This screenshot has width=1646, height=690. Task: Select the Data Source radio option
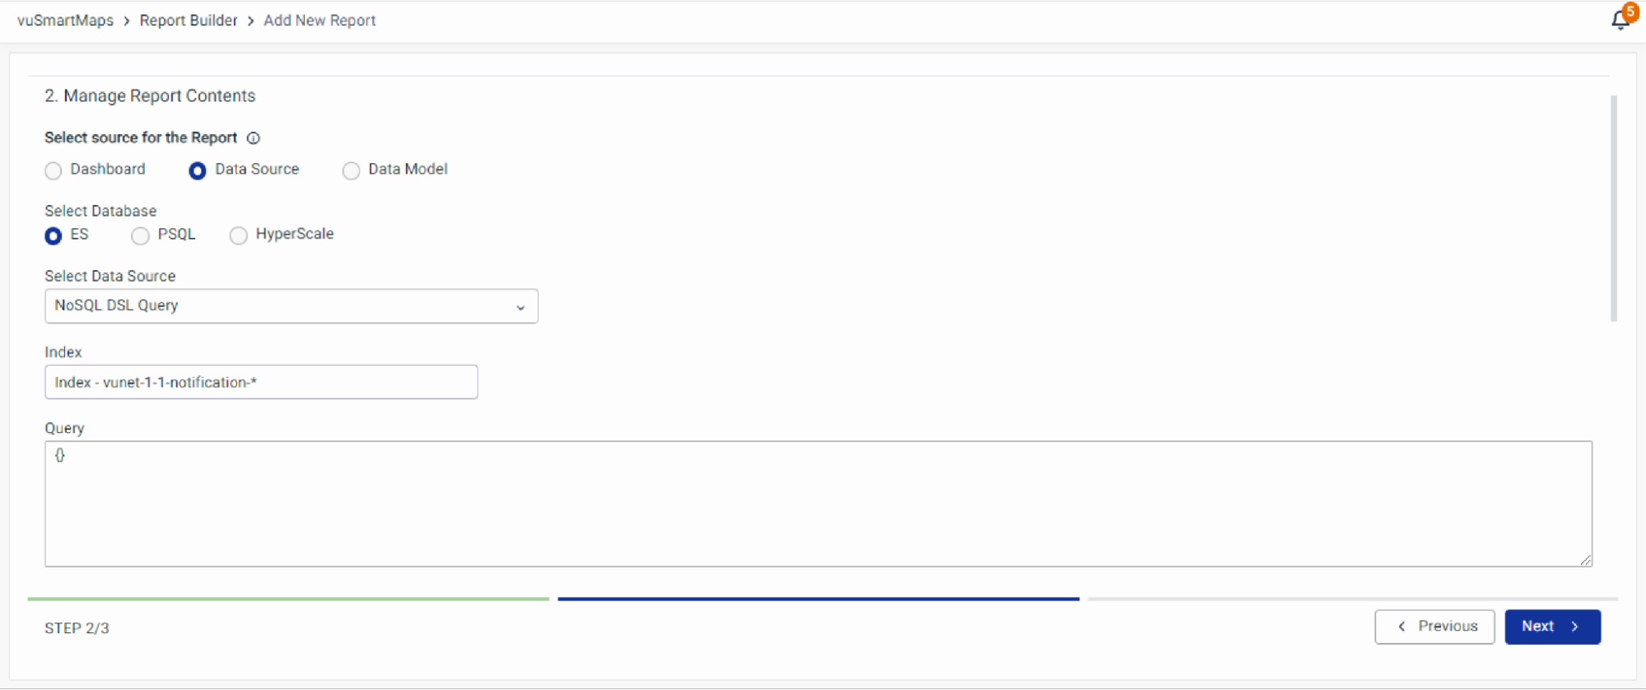[x=198, y=170]
